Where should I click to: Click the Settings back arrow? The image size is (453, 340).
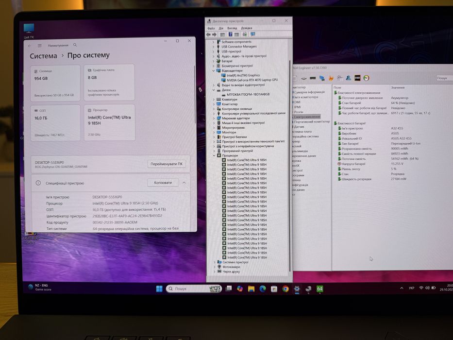(x=30, y=46)
